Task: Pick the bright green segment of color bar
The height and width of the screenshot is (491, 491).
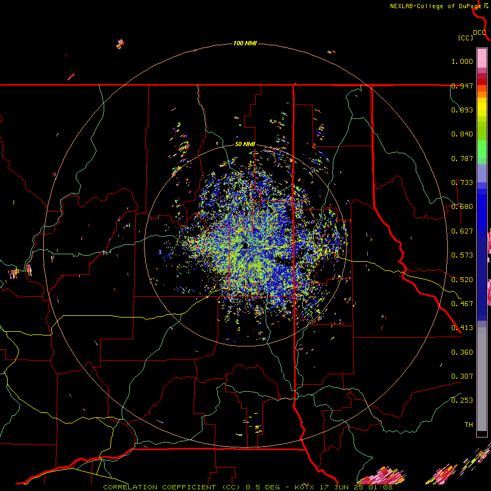Action: click(482, 149)
